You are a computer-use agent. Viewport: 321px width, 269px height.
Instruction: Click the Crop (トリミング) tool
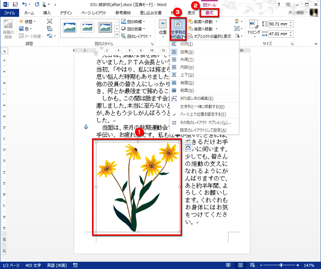pos(254,29)
